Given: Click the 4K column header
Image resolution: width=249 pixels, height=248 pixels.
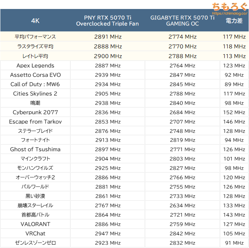Looking at the screenshot, I should pos(35,21).
